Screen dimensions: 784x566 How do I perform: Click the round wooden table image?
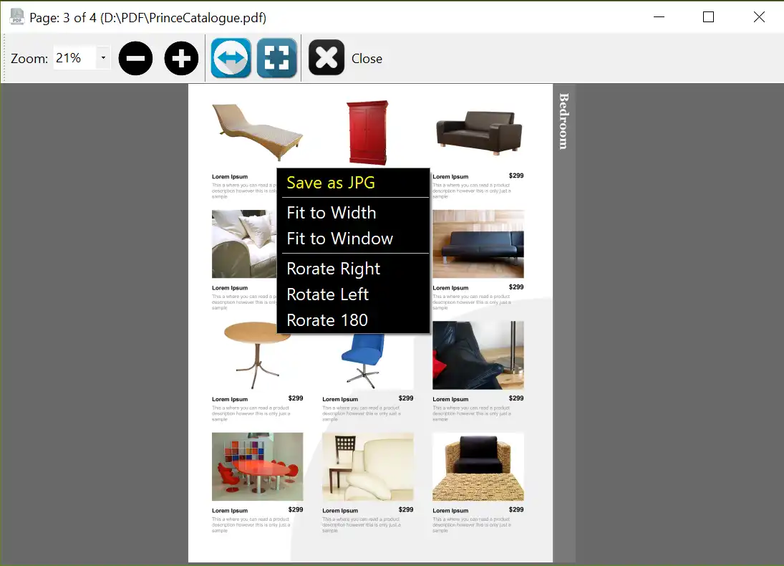(x=257, y=355)
